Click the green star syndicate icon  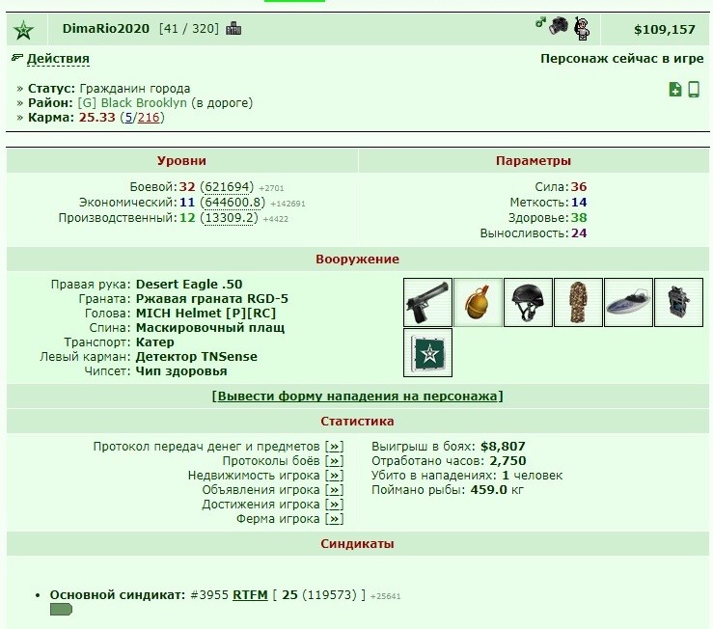(x=23, y=30)
